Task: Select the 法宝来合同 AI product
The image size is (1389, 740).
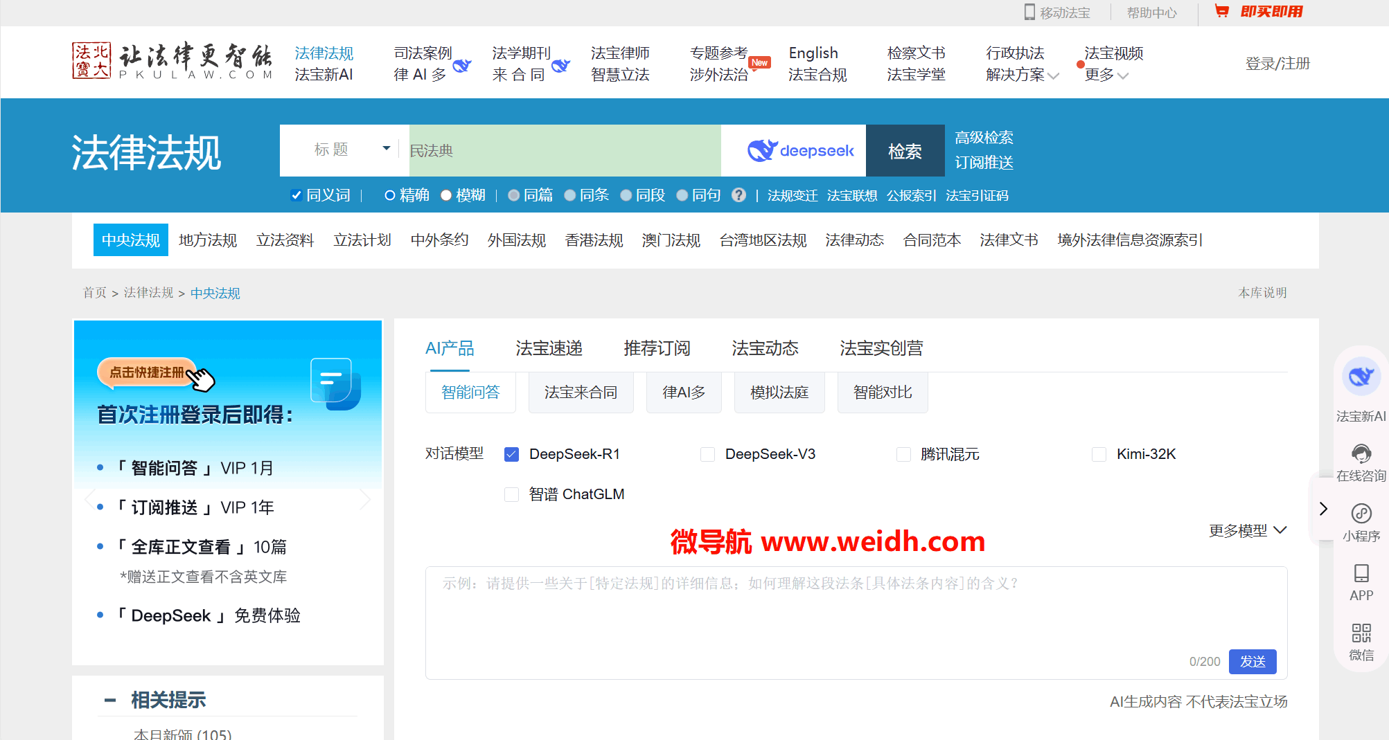Action: coord(581,392)
